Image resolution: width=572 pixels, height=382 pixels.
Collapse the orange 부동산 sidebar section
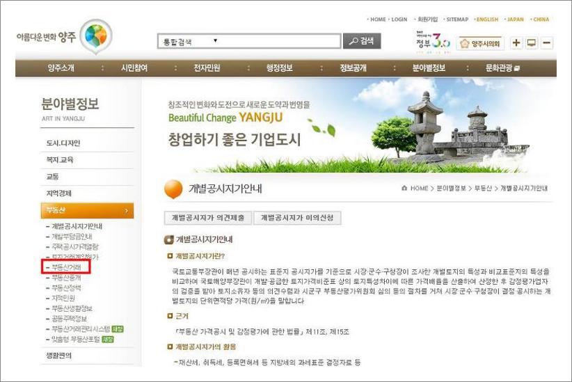point(87,211)
